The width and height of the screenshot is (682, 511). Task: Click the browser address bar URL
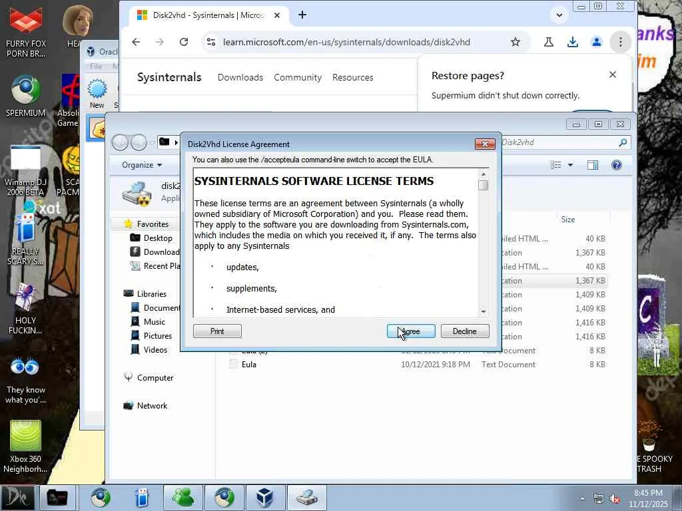tap(346, 42)
